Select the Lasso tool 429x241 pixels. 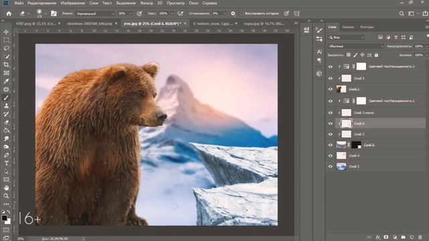(x=6, y=48)
